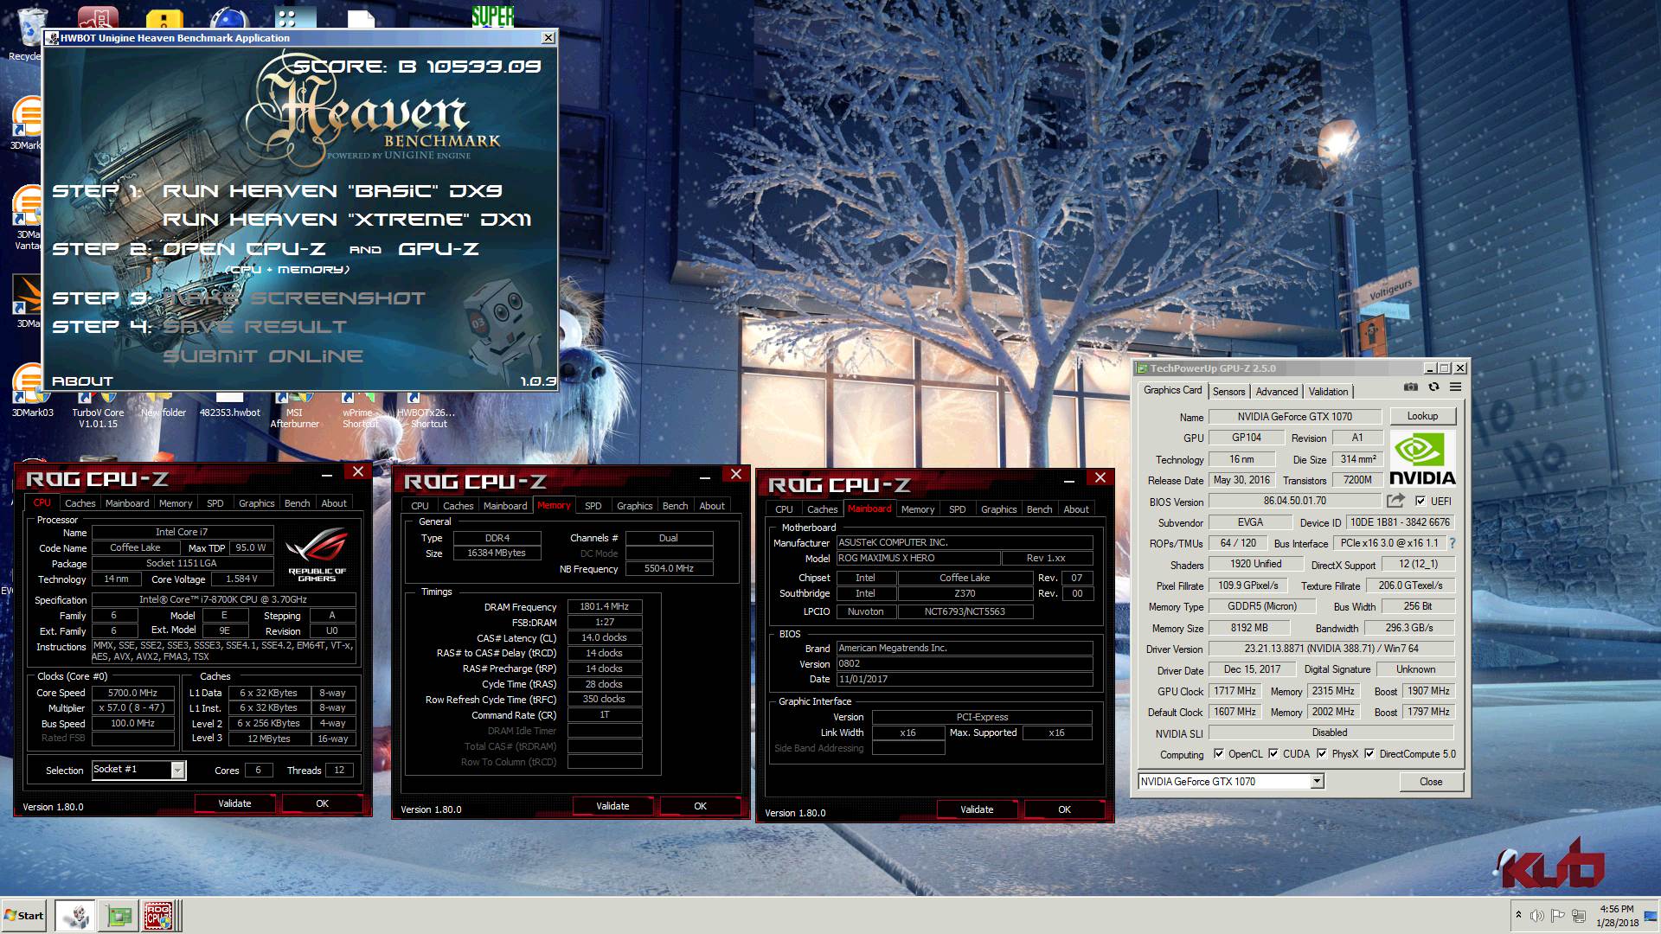The image size is (1661, 934).
Task: Open Graphics tab in CPU-Z Mainboard window
Action: coord(998,509)
